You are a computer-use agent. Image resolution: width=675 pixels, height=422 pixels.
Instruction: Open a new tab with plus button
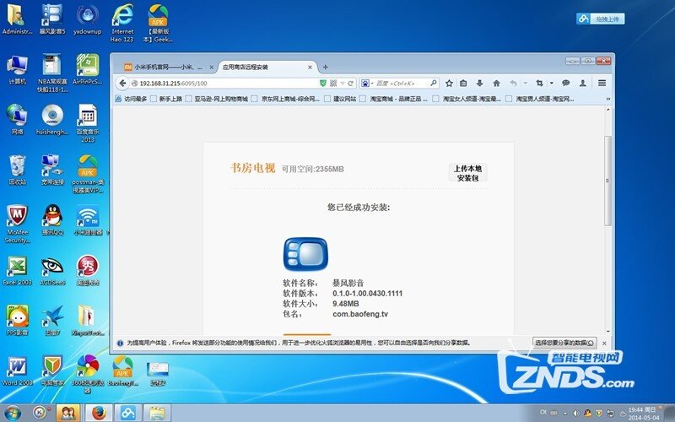pyautogui.click(x=326, y=68)
